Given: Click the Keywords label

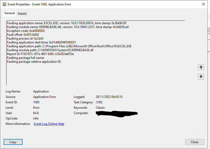Looking at the screenshot, I should point(81,108).
